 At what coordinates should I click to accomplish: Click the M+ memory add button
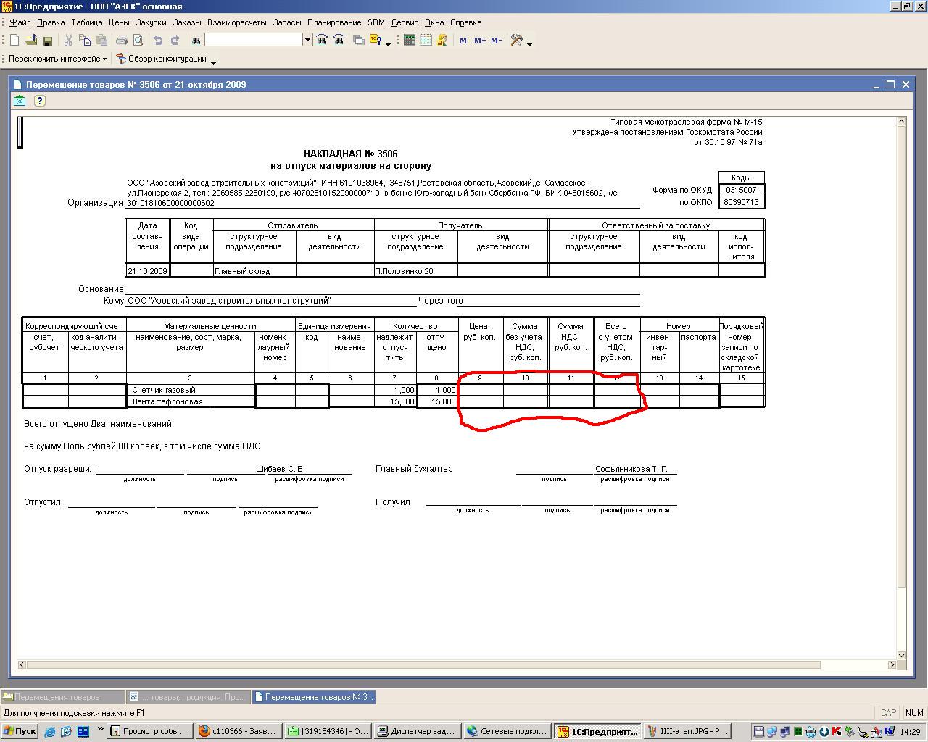click(x=479, y=41)
